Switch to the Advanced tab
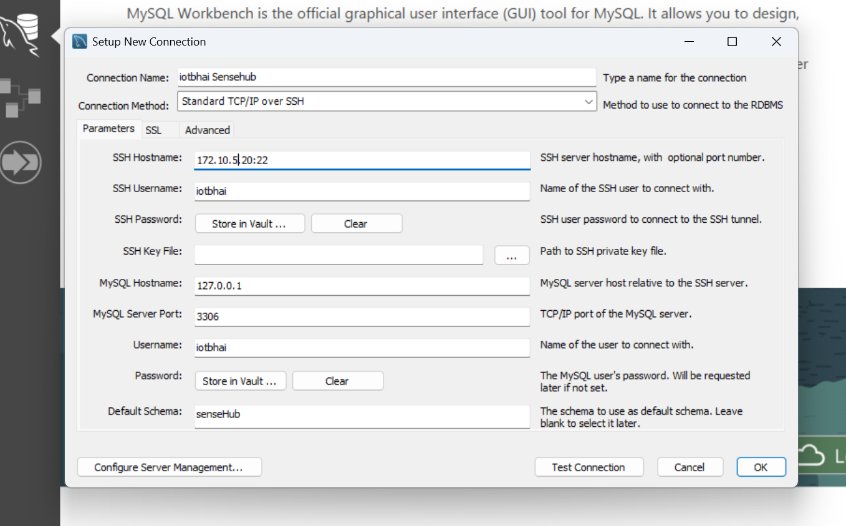The height and width of the screenshot is (526, 846). pyautogui.click(x=207, y=130)
